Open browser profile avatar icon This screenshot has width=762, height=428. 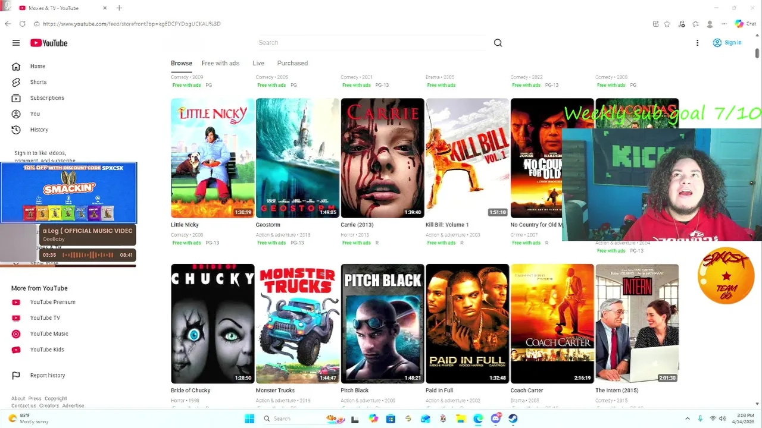point(710,24)
